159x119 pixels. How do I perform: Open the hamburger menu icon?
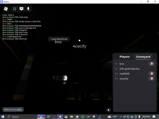[15, 9]
